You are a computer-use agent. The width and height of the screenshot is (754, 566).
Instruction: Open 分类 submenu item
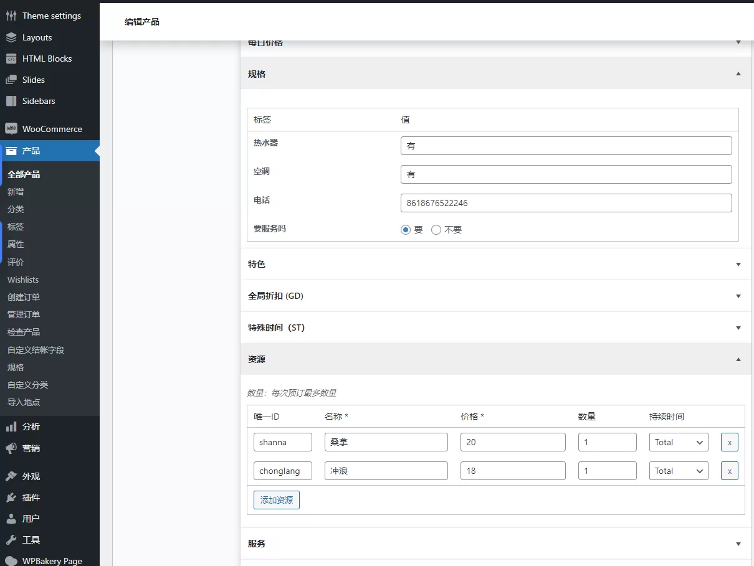pyautogui.click(x=16, y=209)
